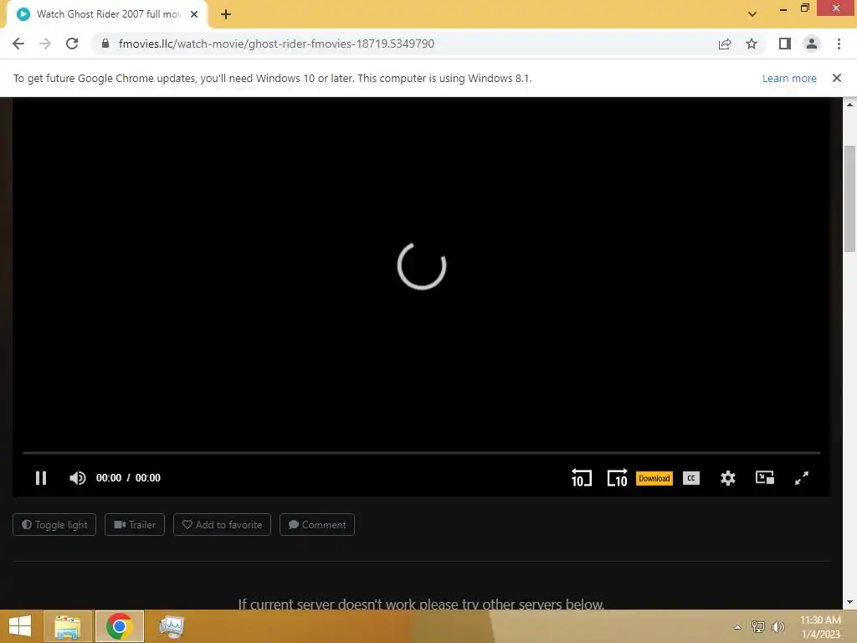
Task: Minimize the Chrome window
Action: (783, 8)
